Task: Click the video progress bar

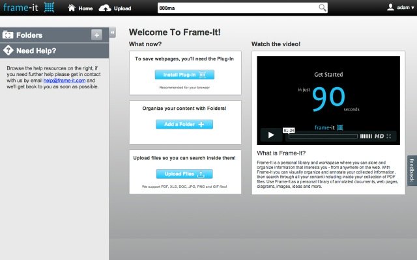Action: coord(323,136)
